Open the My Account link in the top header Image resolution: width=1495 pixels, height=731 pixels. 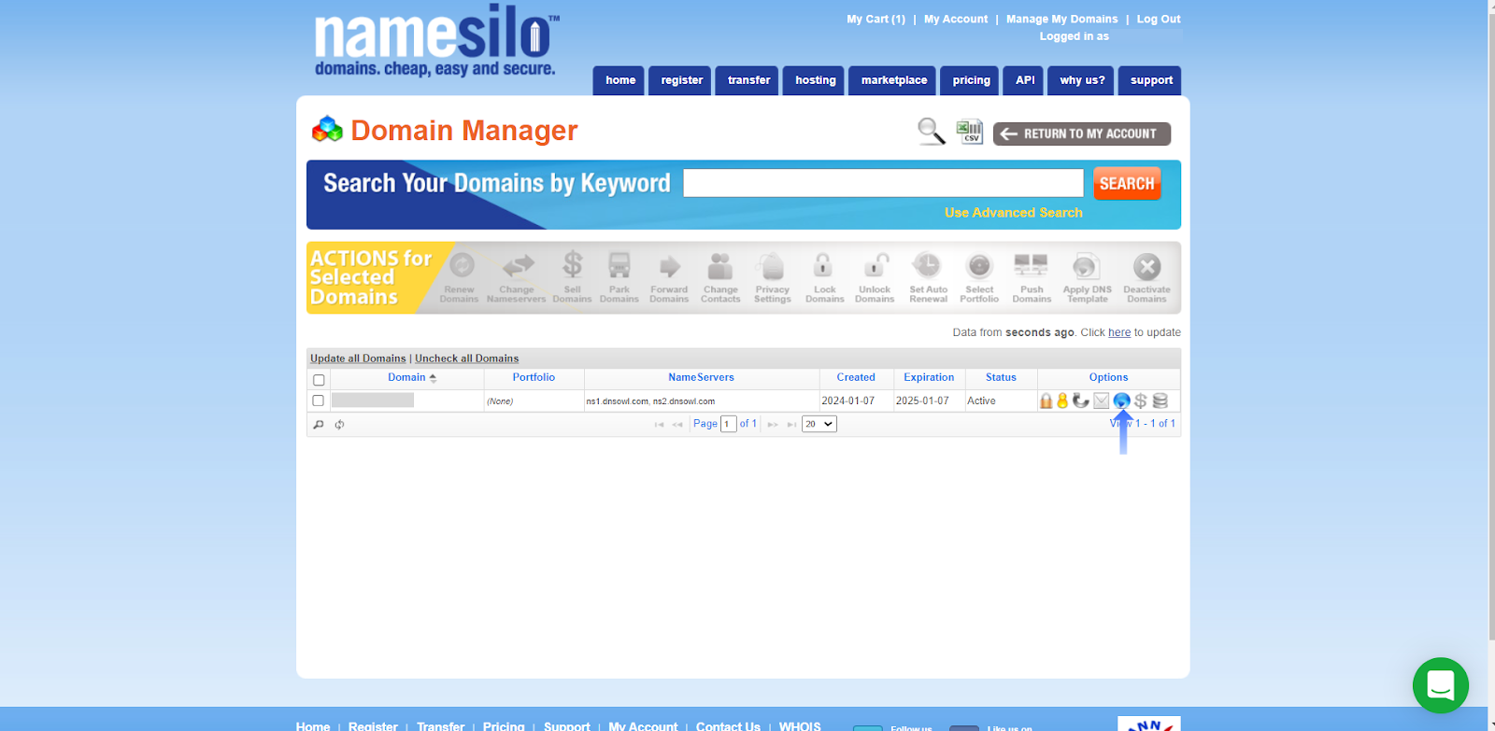[x=956, y=19]
